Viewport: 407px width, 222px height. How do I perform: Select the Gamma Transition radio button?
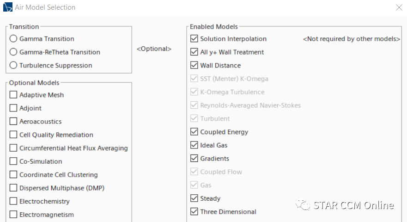click(13, 39)
